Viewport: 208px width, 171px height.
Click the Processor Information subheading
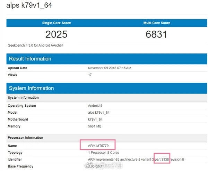point(25,138)
